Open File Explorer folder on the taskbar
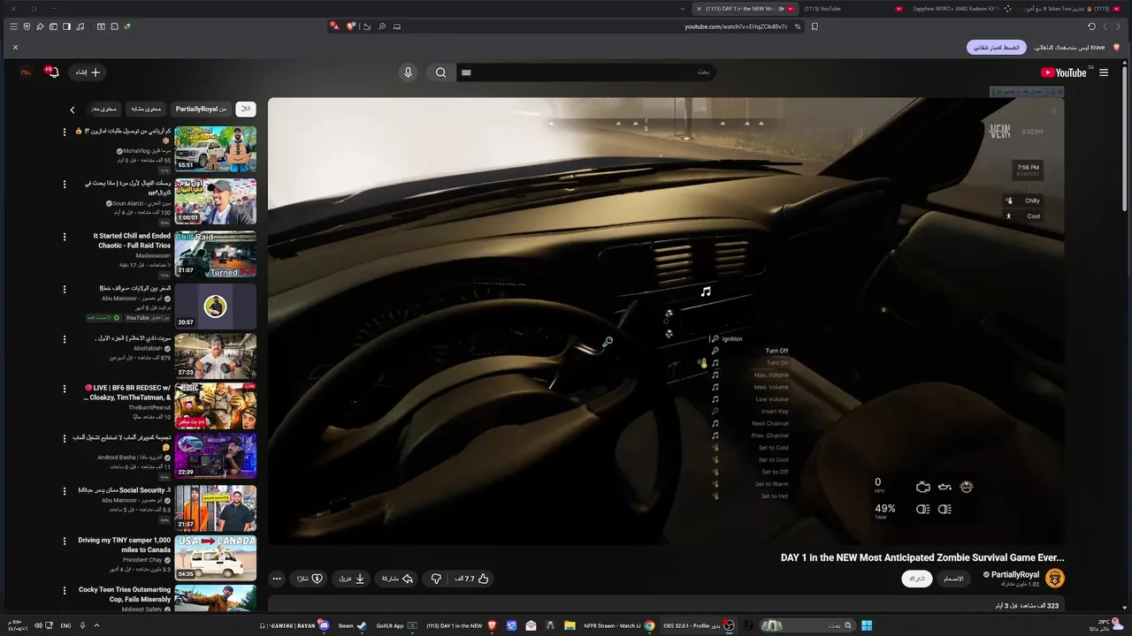The image size is (1132, 636). [570, 625]
